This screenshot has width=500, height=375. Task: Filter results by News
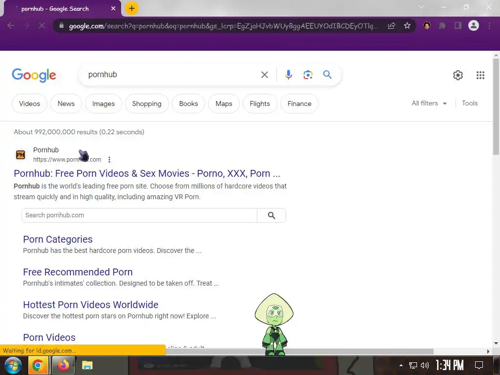(x=66, y=104)
